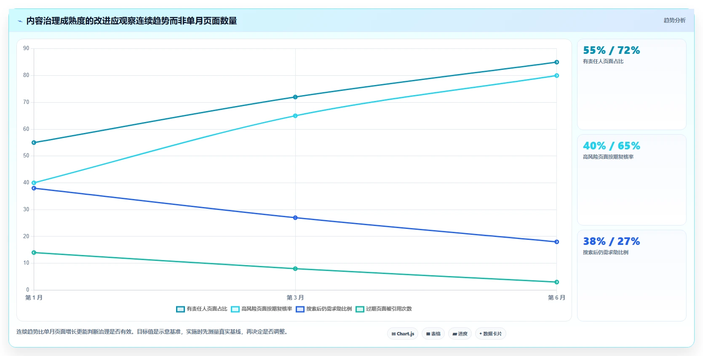The width and height of the screenshot is (703, 356).
Task: Click the 过期页面被引用次数 point at 第 3 月
Action: (x=295, y=268)
